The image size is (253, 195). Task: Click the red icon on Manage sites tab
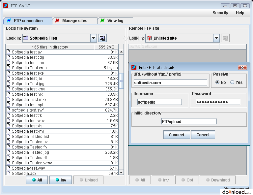57,20
